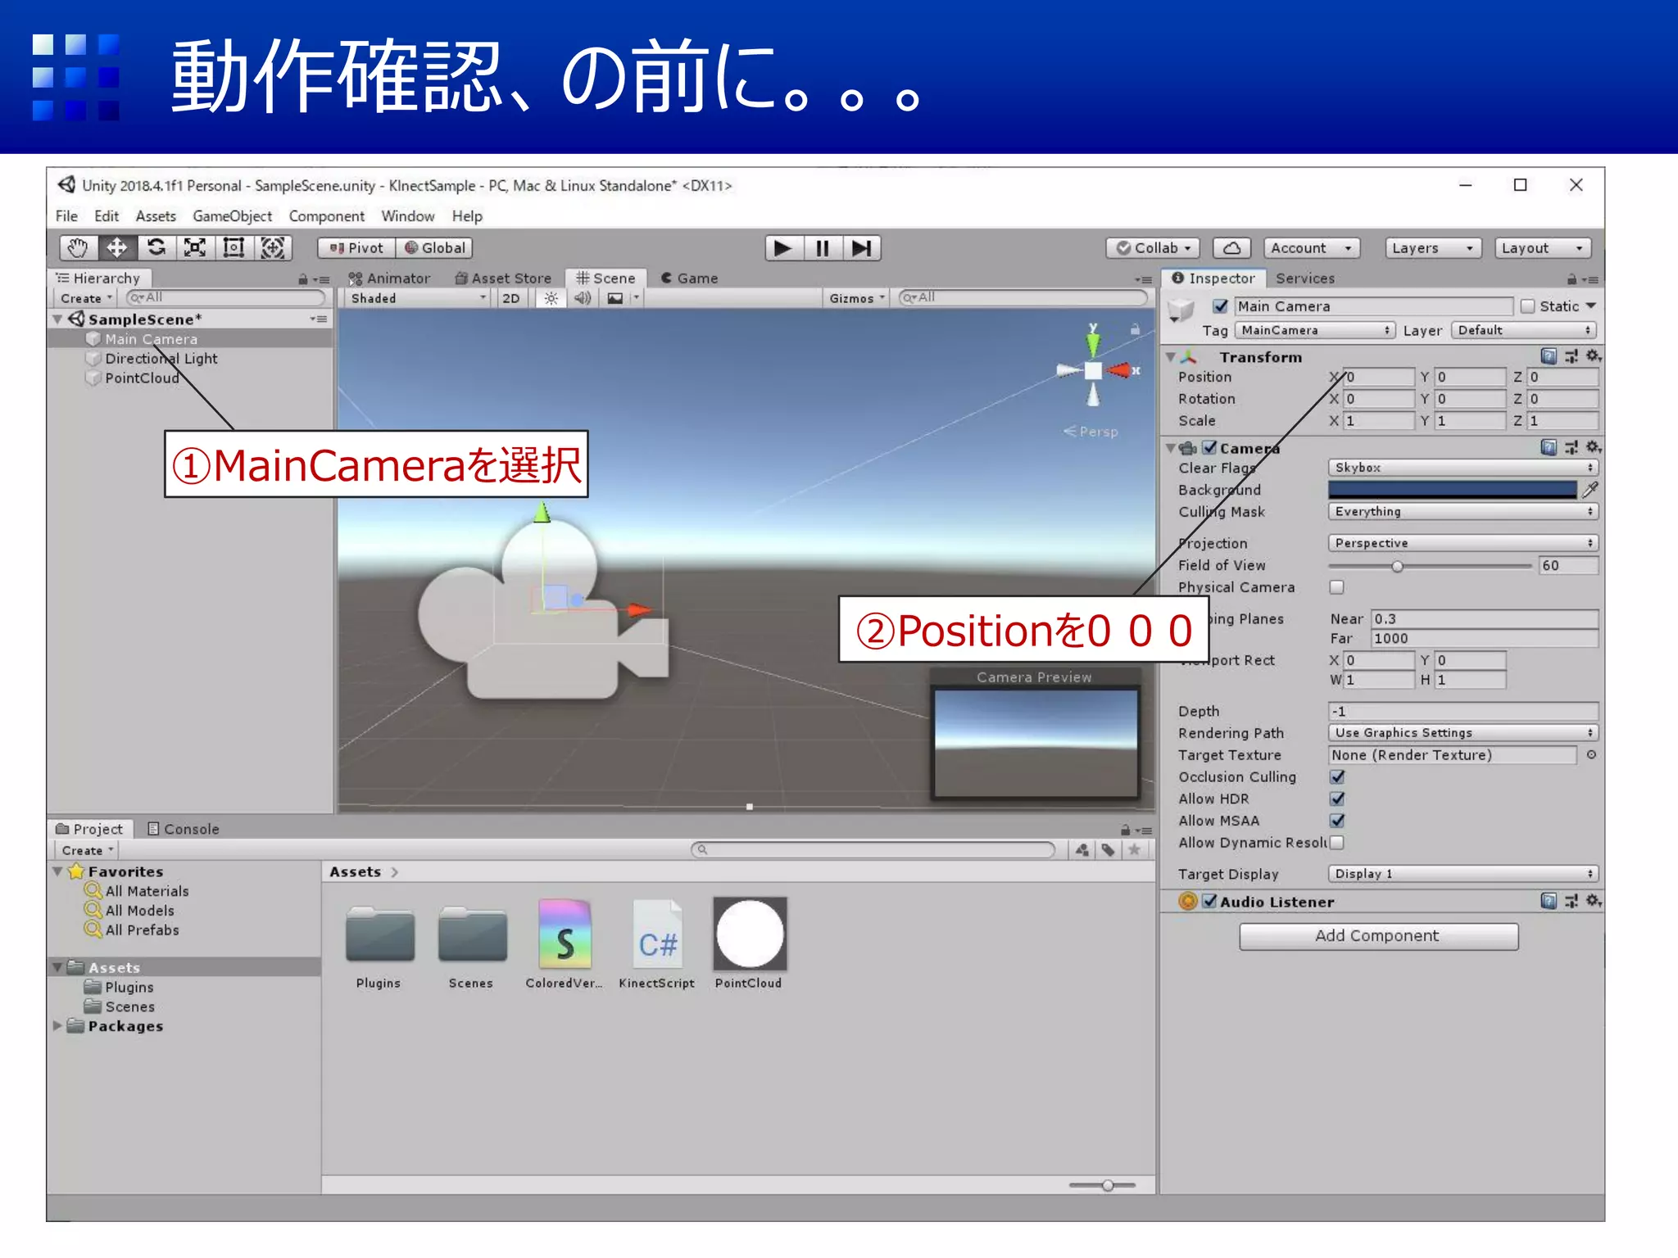The image size is (1678, 1258).
Task: Click the Layers button
Action: (1434, 248)
